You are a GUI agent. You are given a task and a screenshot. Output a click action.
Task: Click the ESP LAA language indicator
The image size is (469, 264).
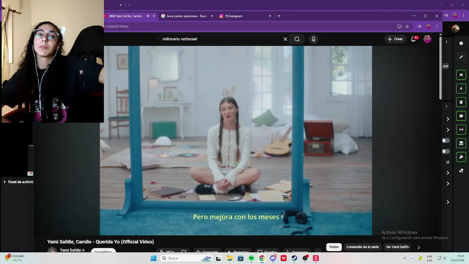click(x=429, y=258)
